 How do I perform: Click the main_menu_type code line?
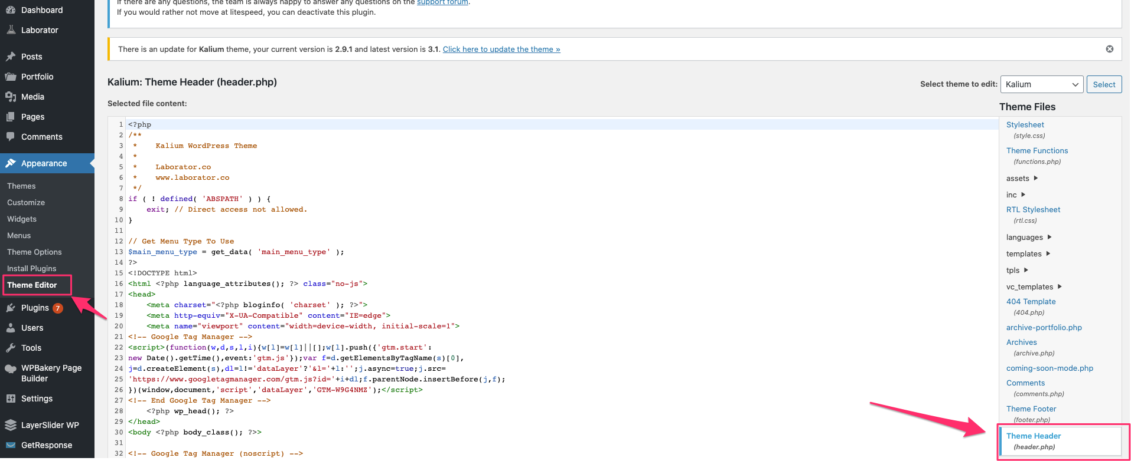click(x=236, y=252)
